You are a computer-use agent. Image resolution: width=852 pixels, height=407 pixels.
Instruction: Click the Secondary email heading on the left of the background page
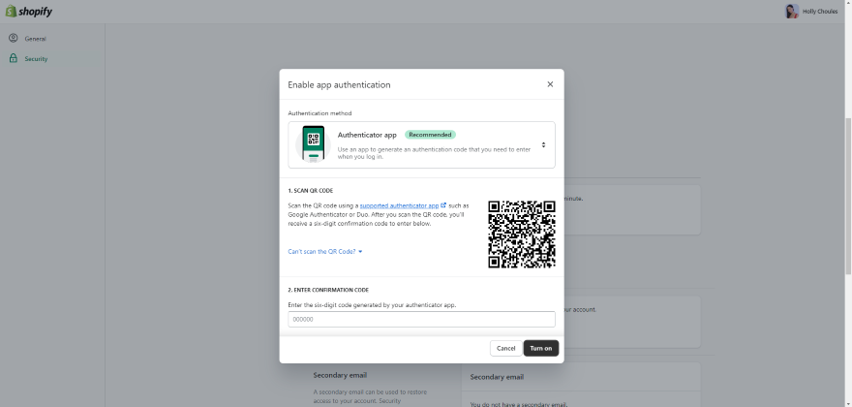click(x=340, y=375)
